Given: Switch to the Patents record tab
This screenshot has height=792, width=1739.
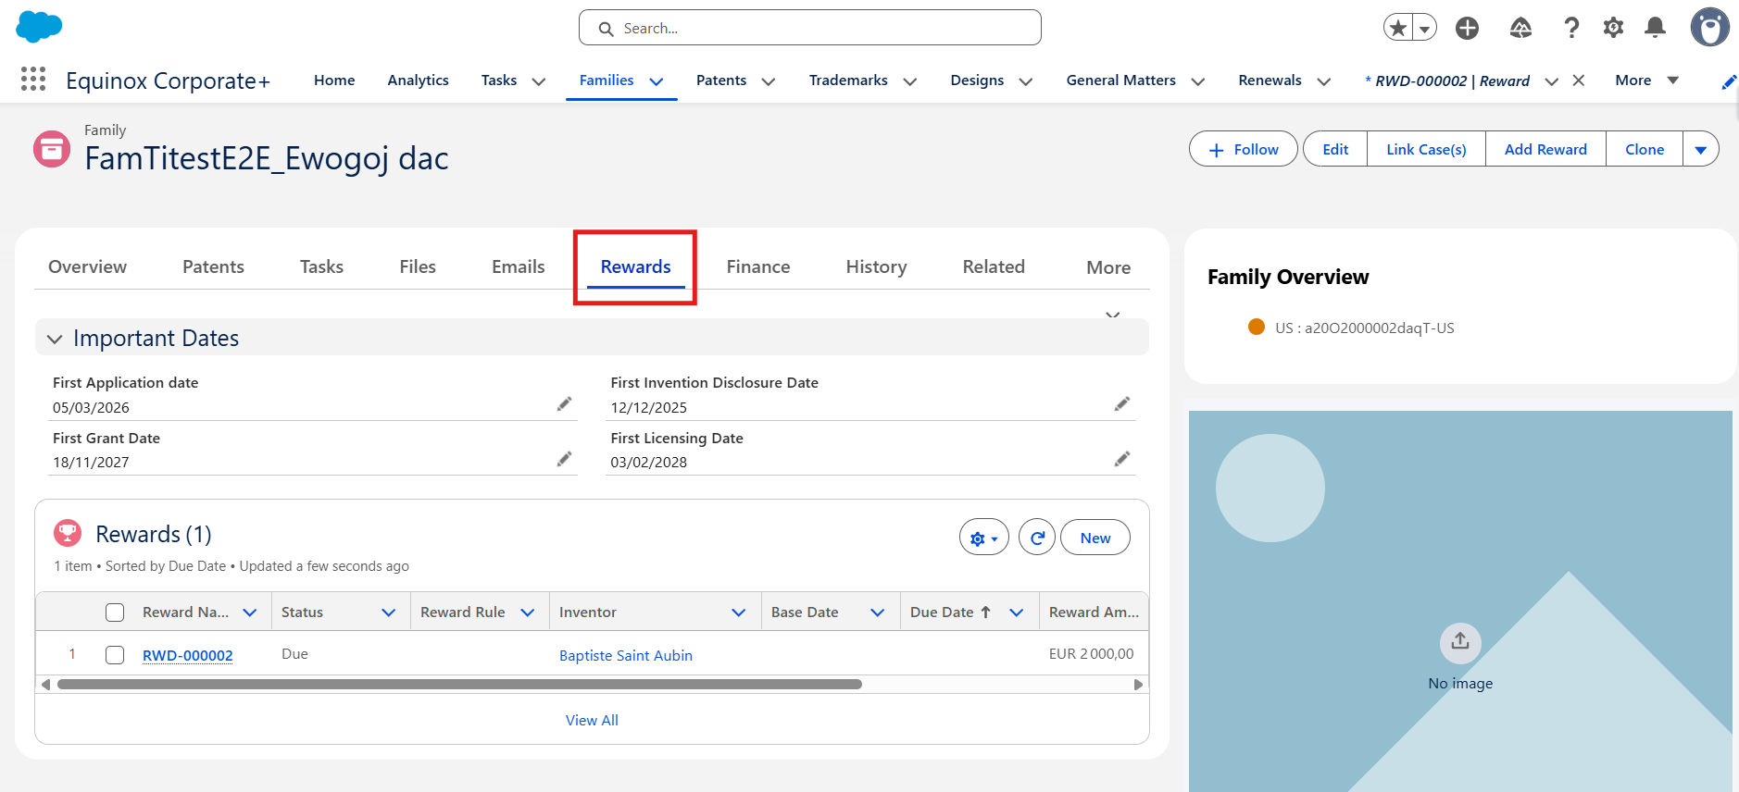Looking at the screenshot, I should coord(214,266).
